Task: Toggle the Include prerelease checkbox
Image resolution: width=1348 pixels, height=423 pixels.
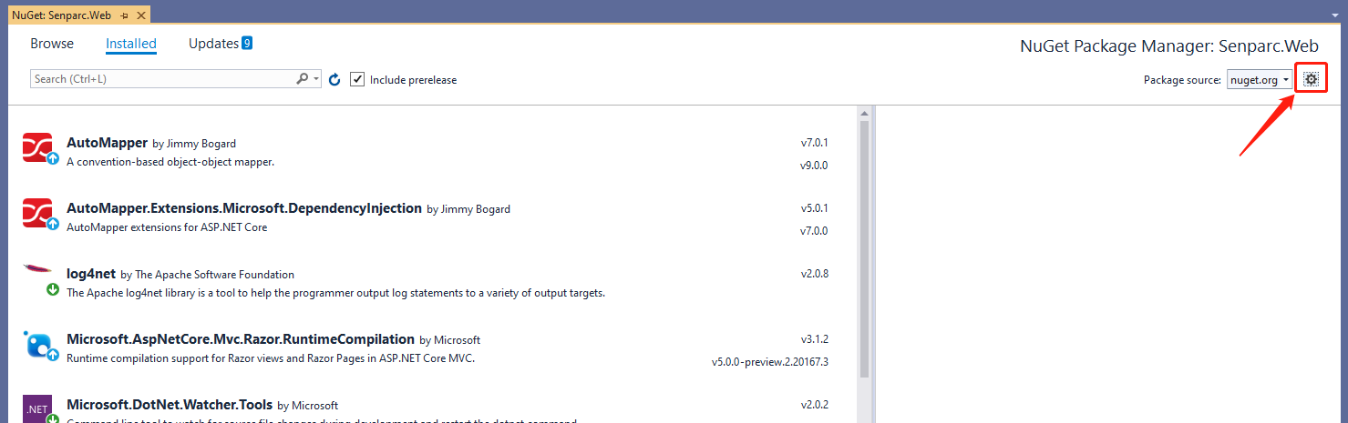Action: [x=358, y=79]
